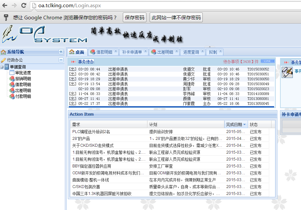Select row 曲面模组-整机一体线
This screenshot has width=301, height=210.
(170, 180)
